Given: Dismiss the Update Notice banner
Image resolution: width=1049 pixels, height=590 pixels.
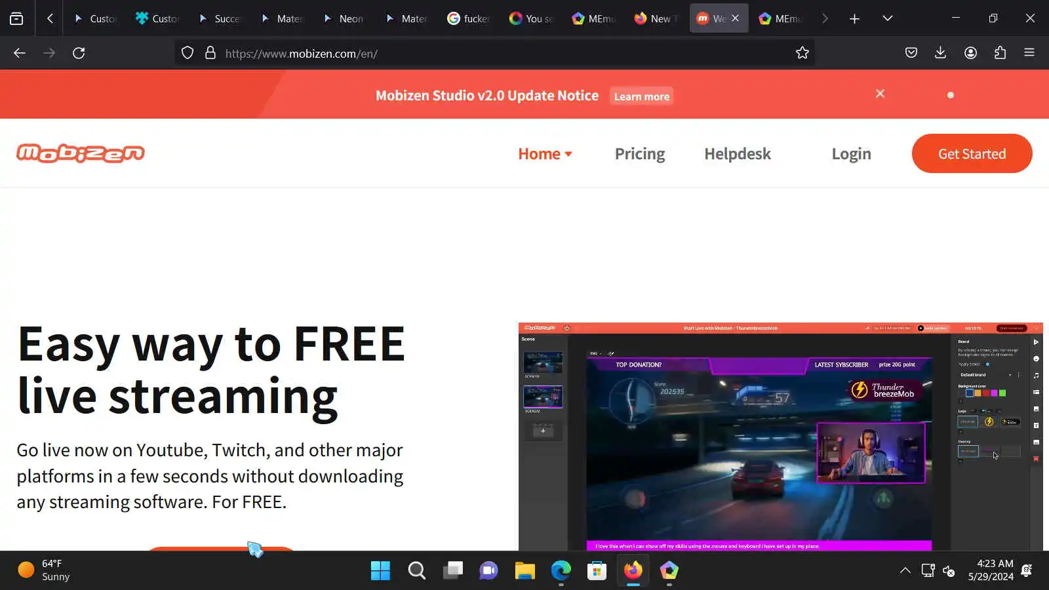Looking at the screenshot, I should pyautogui.click(x=881, y=94).
